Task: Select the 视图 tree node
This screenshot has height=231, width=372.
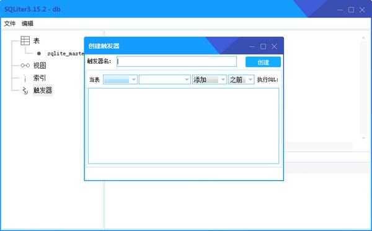Action: pyautogui.click(x=40, y=66)
